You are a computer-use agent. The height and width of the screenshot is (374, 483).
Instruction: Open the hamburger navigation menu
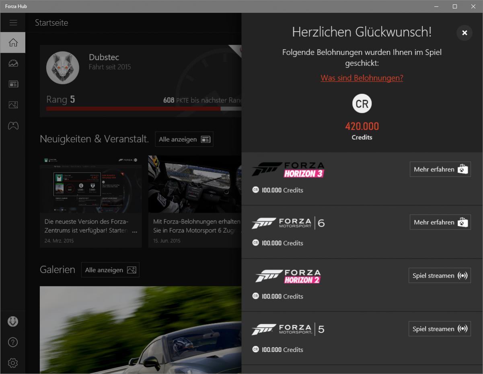point(13,23)
